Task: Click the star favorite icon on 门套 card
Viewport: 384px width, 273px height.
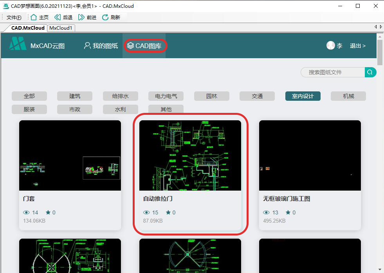Action: 48,212
